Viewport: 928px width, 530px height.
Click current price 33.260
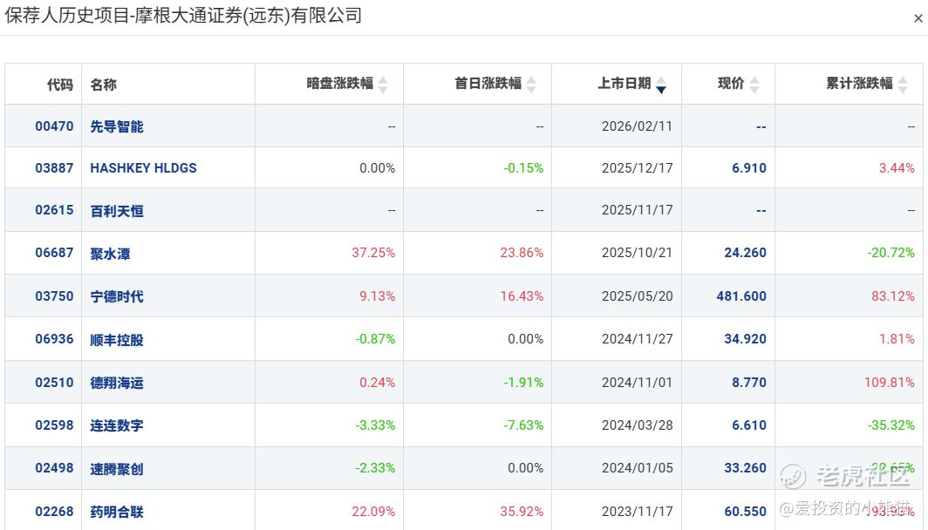pyautogui.click(x=745, y=468)
